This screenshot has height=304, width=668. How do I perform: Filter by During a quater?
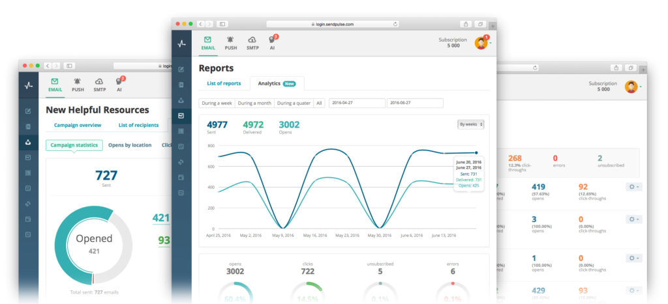coord(294,104)
